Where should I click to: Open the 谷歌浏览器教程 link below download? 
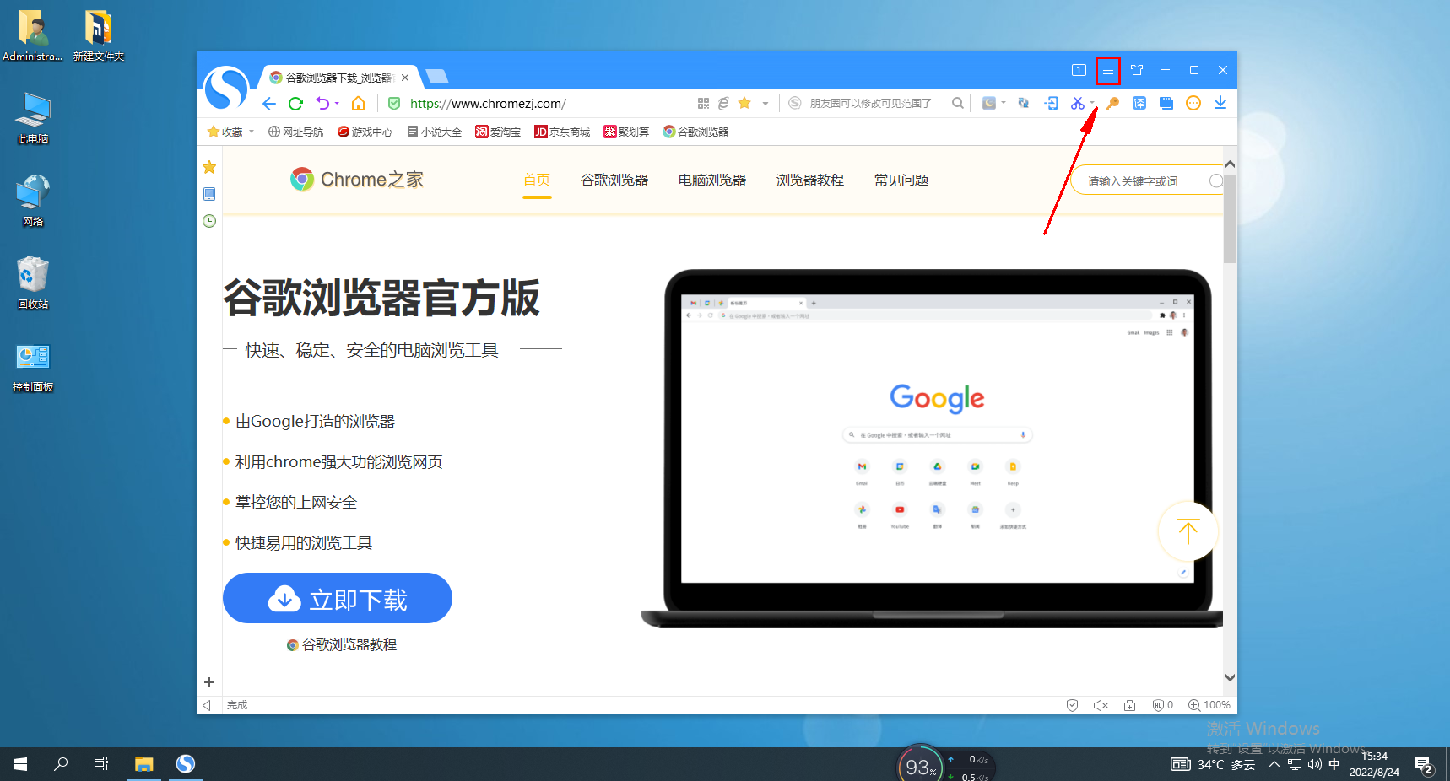[342, 645]
